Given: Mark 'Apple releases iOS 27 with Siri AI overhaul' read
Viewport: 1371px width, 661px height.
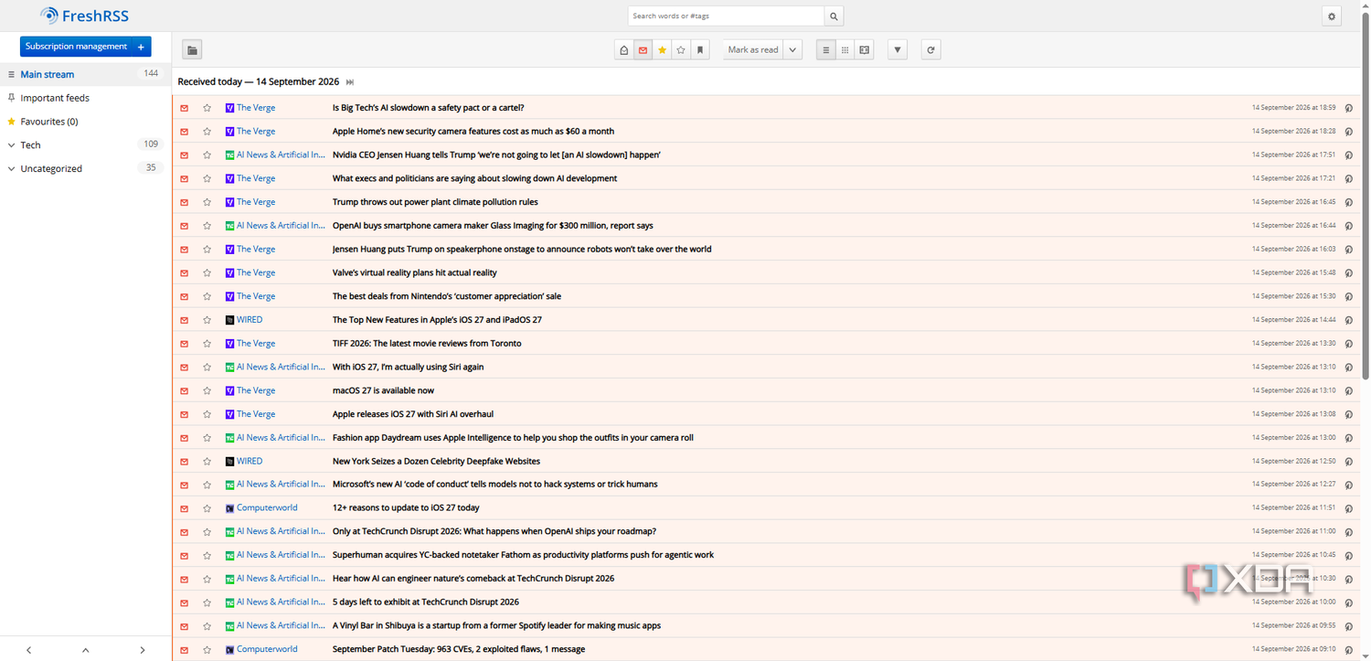Looking at the screenshot, I should point(185,414).
